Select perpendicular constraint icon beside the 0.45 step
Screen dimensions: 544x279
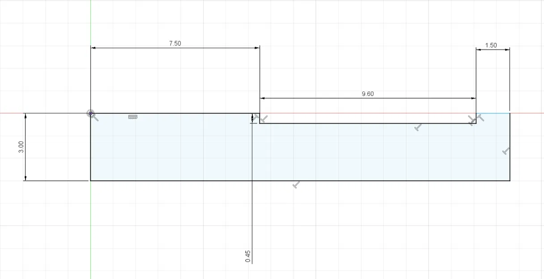[263, 119]
